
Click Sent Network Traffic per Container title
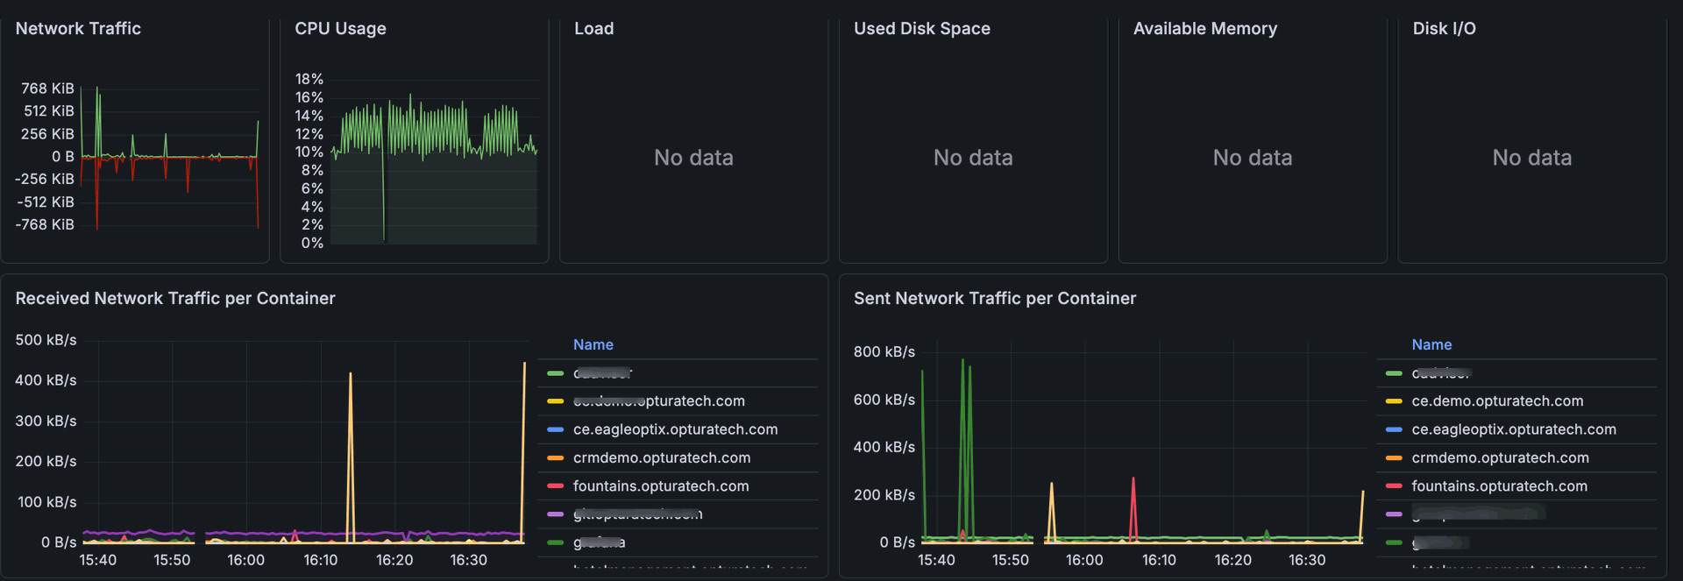[x=994, y=299]
